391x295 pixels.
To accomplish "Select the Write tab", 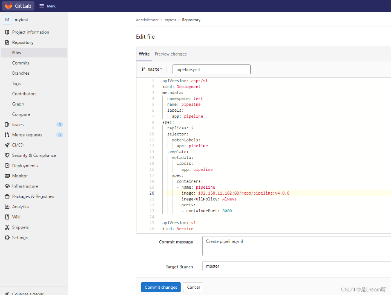I will (144, 54).
